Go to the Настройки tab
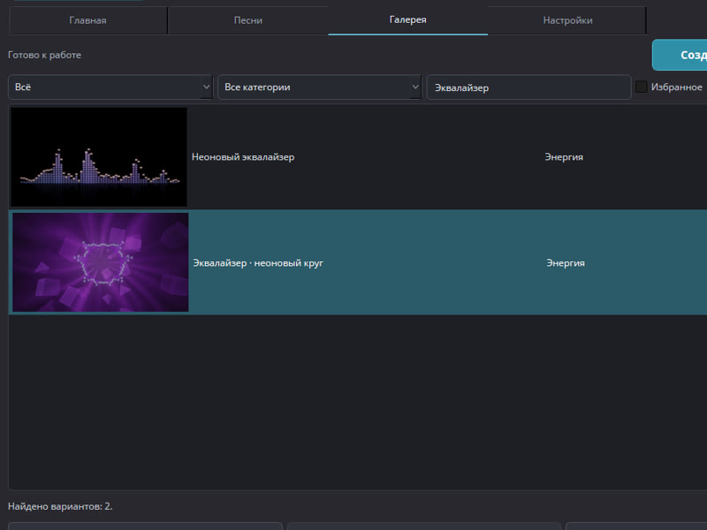 coord(567,20)
